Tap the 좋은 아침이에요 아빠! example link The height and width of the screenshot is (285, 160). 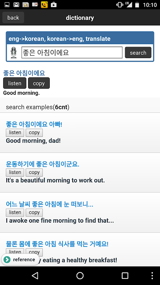(34, 124)
